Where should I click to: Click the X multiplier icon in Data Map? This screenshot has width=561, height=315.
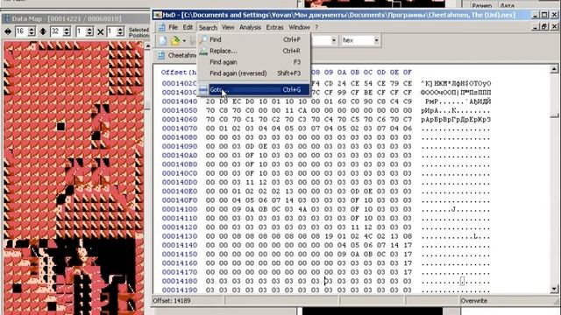[x=101, y=31]
